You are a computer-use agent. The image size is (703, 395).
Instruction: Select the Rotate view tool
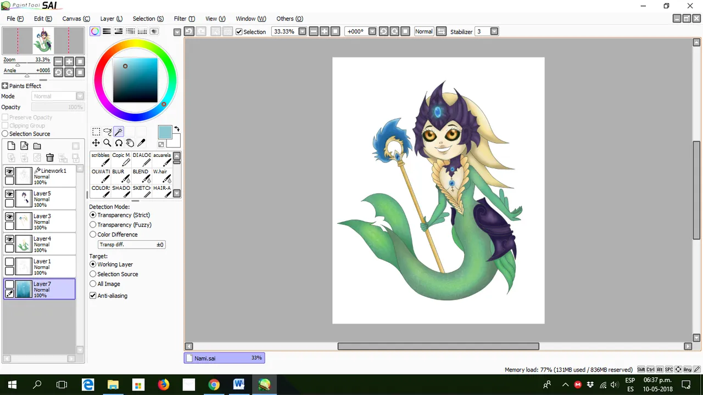tap(119, 143)
